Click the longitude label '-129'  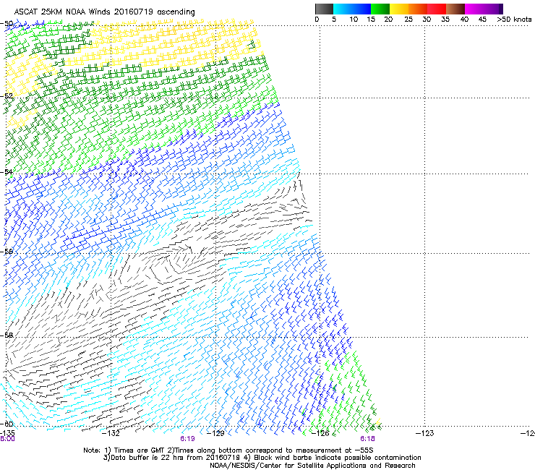tap(215, 433)
